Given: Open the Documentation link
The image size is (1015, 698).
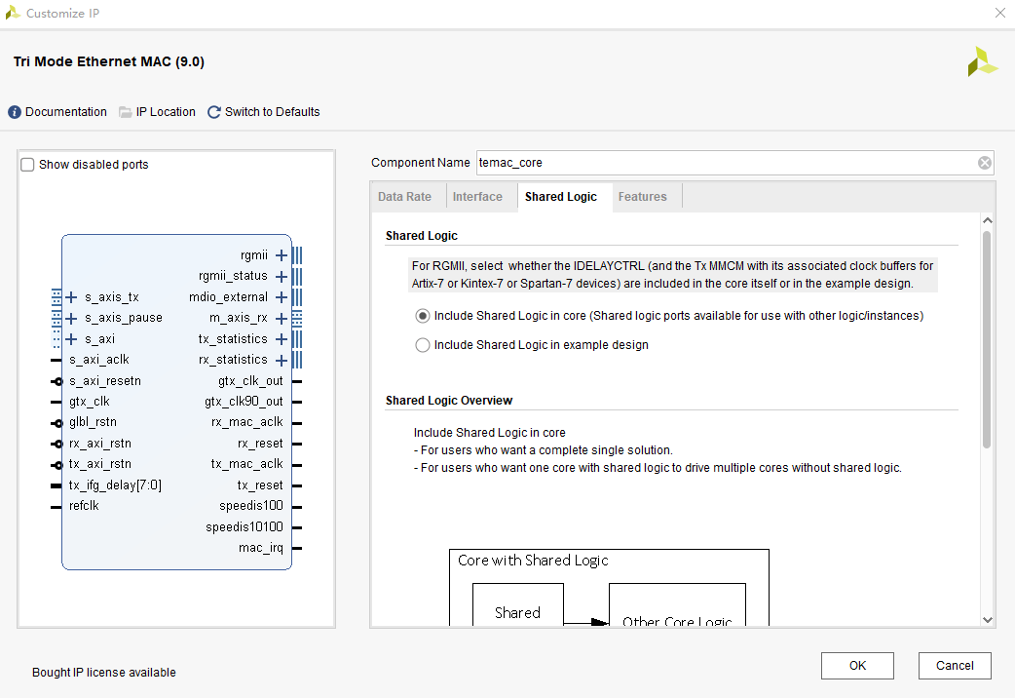Looking at the screenshot, I should 66,112.
